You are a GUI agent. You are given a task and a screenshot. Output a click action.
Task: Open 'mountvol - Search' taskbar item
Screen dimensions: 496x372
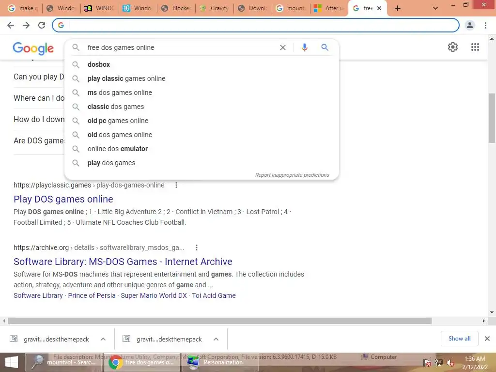(63, 362)
